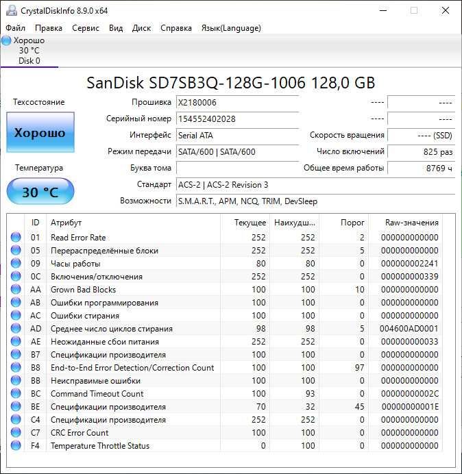
Task: Minimize the CrystalDiskInfo window
Action: (x=383, y=10)
